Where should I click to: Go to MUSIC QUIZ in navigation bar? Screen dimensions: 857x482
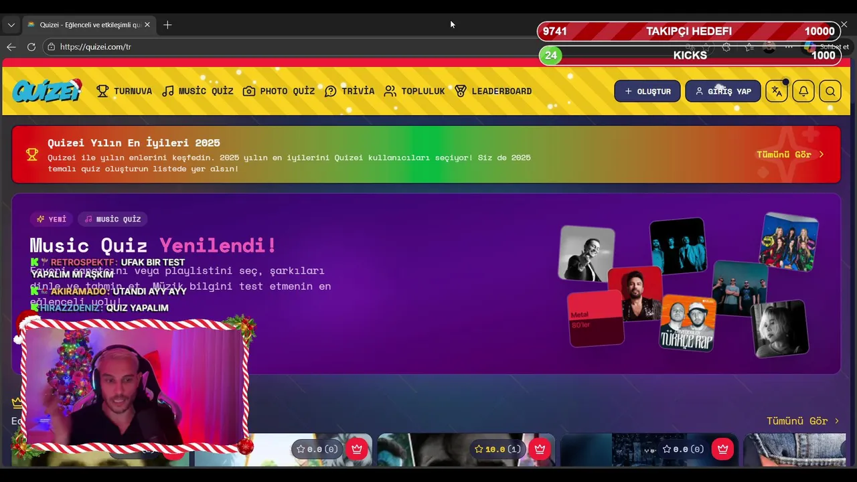coord(198,91)
